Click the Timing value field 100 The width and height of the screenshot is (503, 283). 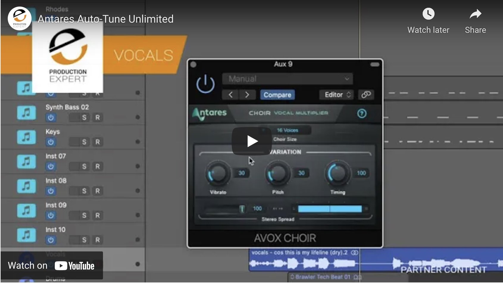click(361, 173)
